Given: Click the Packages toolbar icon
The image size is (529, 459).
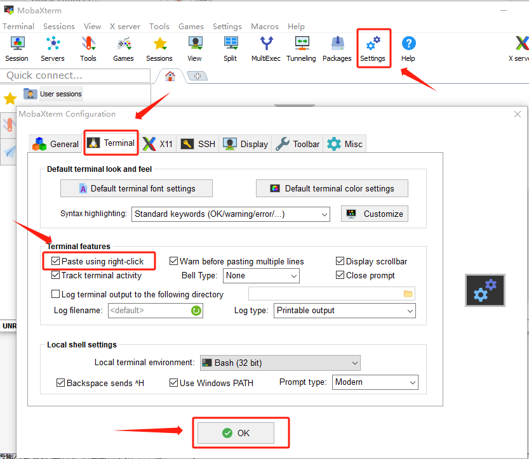Looking at the screenshot, I should tap(337, 49).
